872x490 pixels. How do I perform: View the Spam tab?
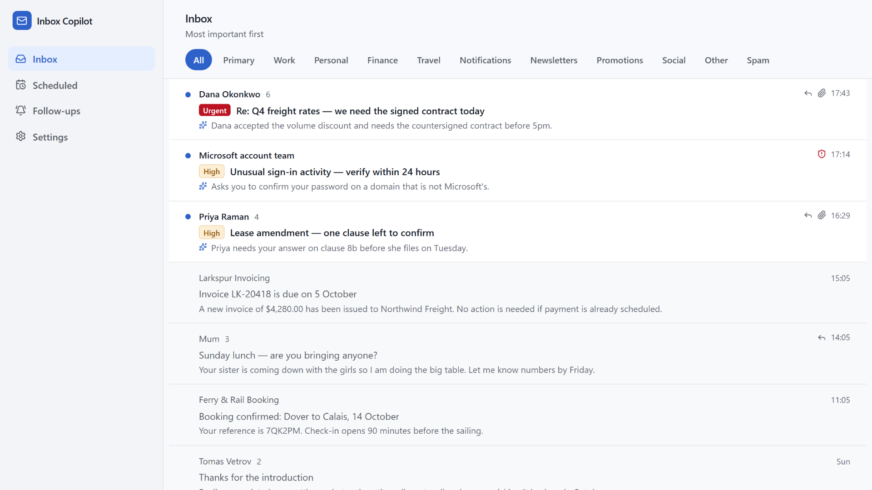click(758, 60)
